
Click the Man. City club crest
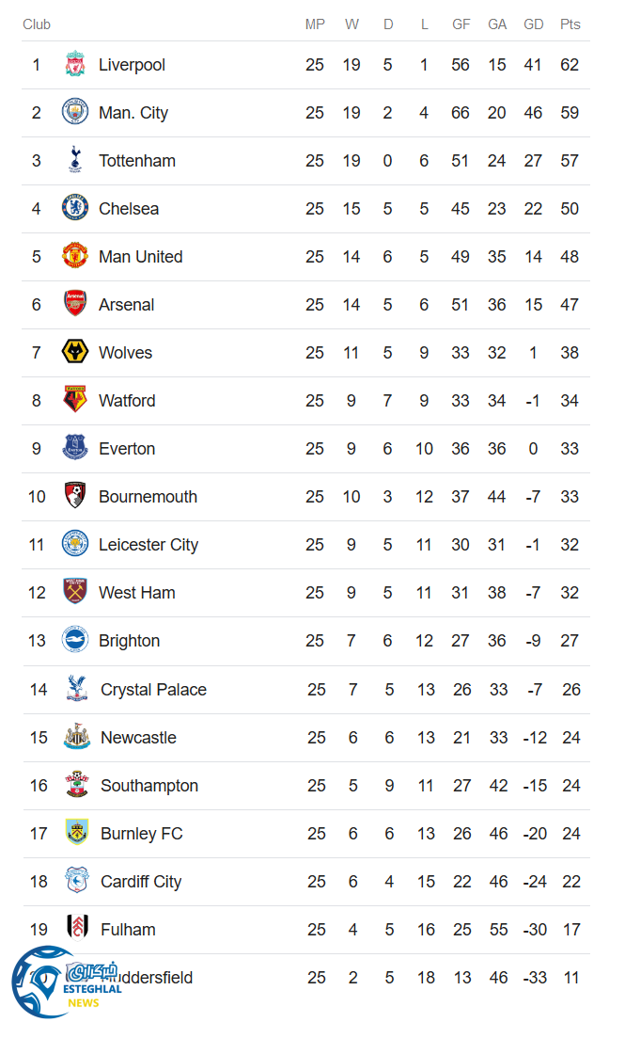tap(75, 113)
